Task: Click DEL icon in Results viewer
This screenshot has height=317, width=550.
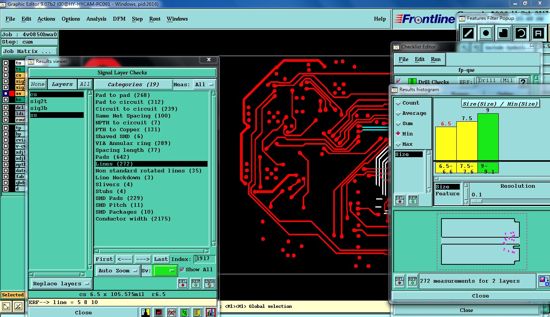Action: pos(183,283)
